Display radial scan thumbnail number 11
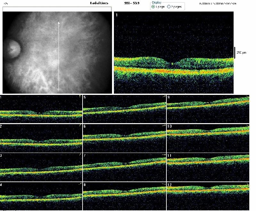This screenshot has height=211, width=256. [208, 167]
